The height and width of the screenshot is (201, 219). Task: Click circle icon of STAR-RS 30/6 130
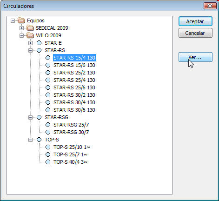48,110
